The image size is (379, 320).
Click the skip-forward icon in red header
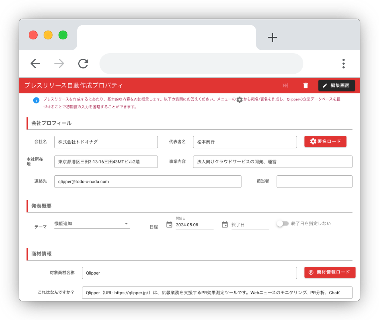coord(285,86)
